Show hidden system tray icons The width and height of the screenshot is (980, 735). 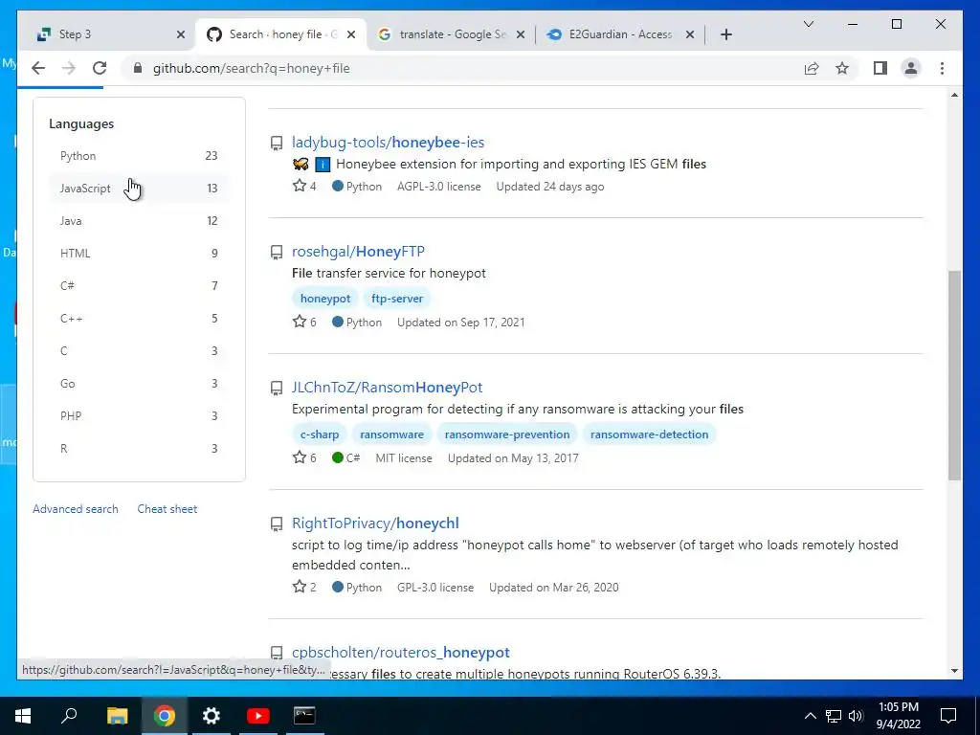pos(810,716)
